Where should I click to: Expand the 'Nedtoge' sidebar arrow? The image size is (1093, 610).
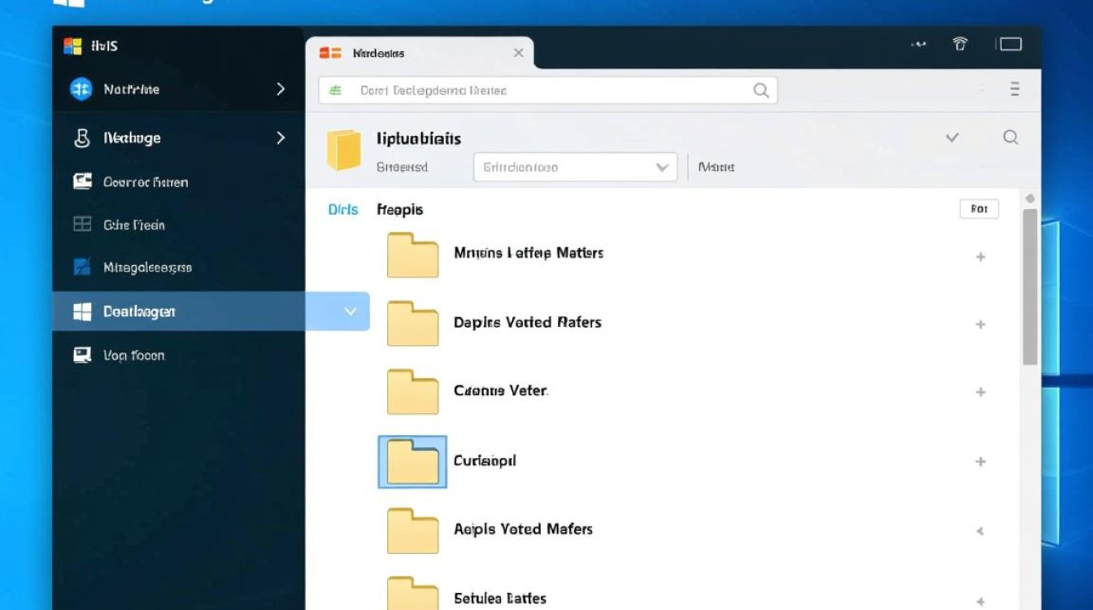(x=281, y=138)
